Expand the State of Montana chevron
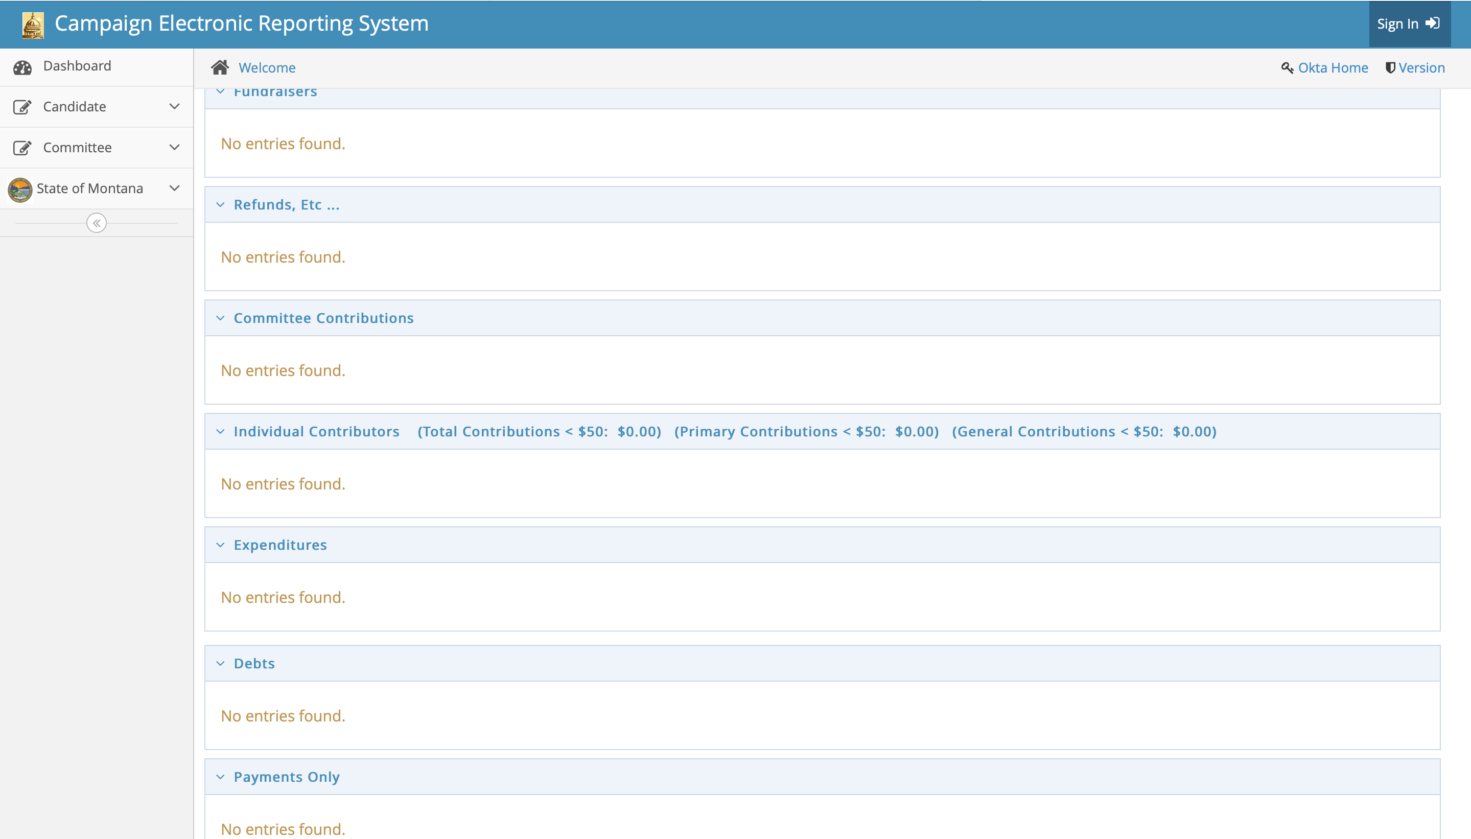This screenshot has height=839, width=1471. click(174, 189)
